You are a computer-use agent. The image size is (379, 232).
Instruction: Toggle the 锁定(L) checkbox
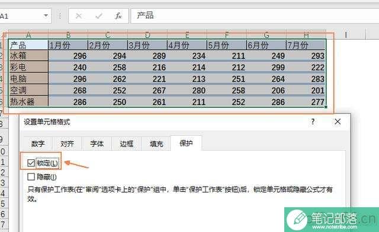click(31, 163)
